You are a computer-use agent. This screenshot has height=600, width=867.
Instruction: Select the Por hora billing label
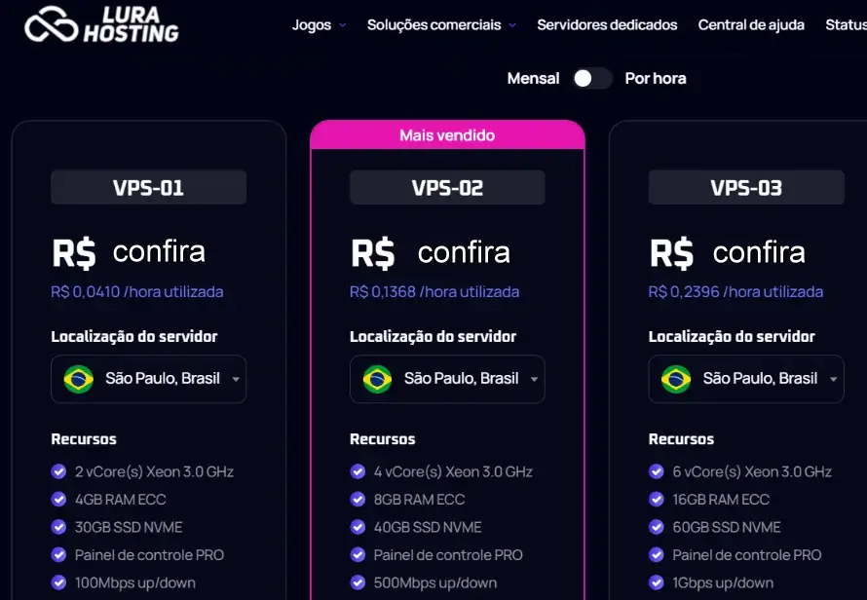[656, 79]
